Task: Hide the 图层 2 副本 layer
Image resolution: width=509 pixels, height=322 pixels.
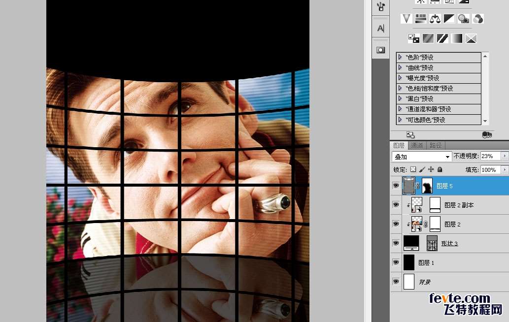Action: click(396, 205)
